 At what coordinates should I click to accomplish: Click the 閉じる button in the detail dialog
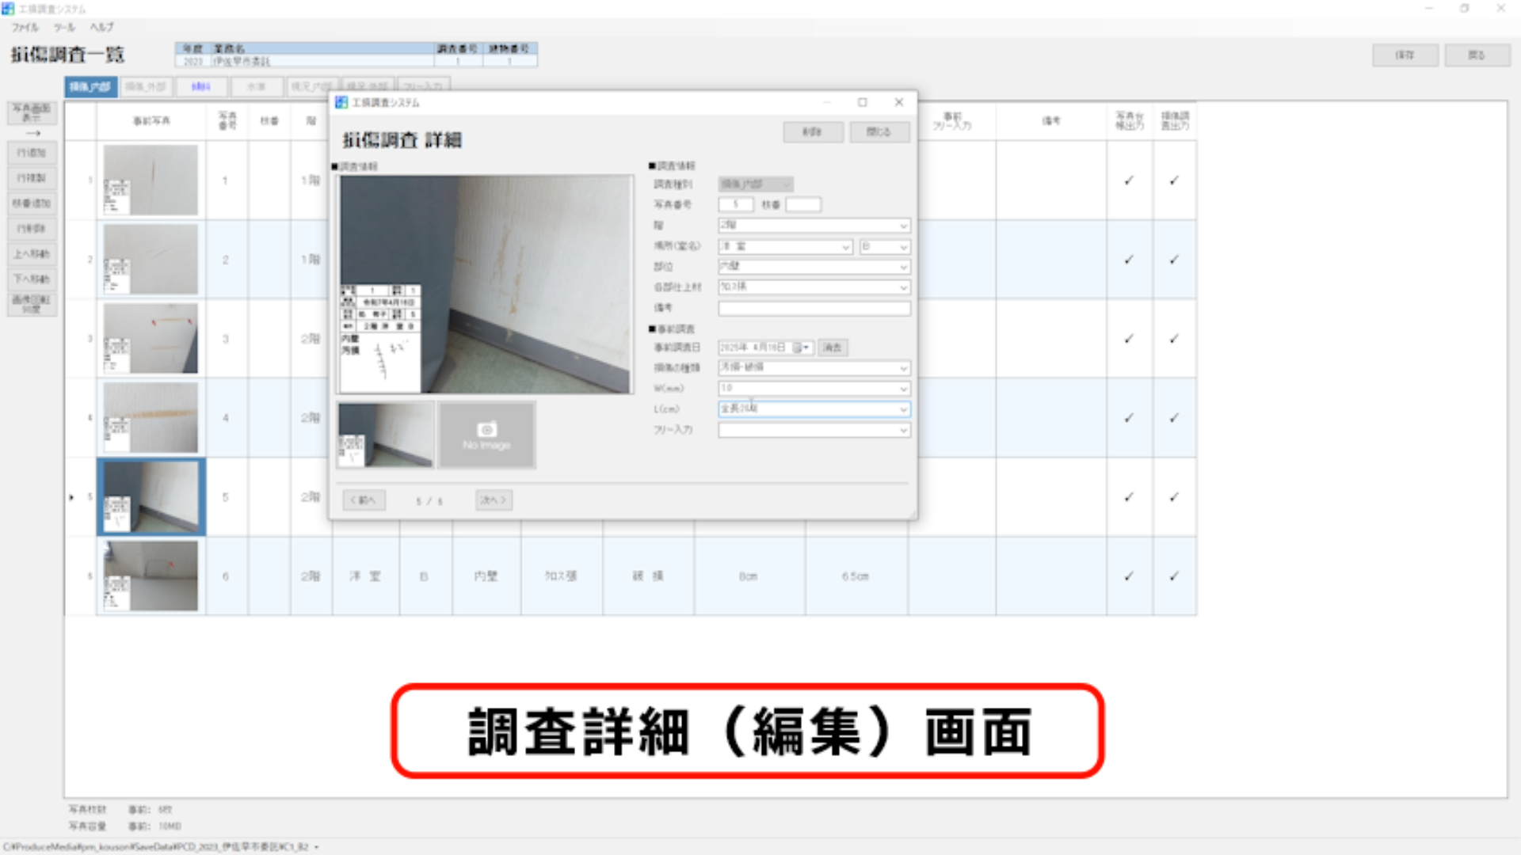[879, 132]
